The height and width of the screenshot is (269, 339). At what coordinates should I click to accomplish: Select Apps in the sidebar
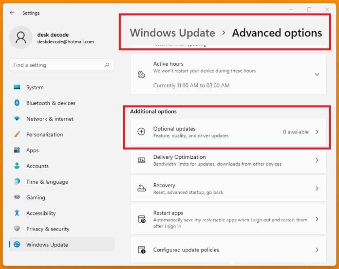point(62,150)
